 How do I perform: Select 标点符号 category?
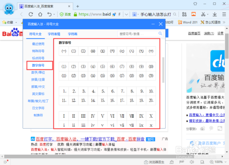[x=38, y=58]
